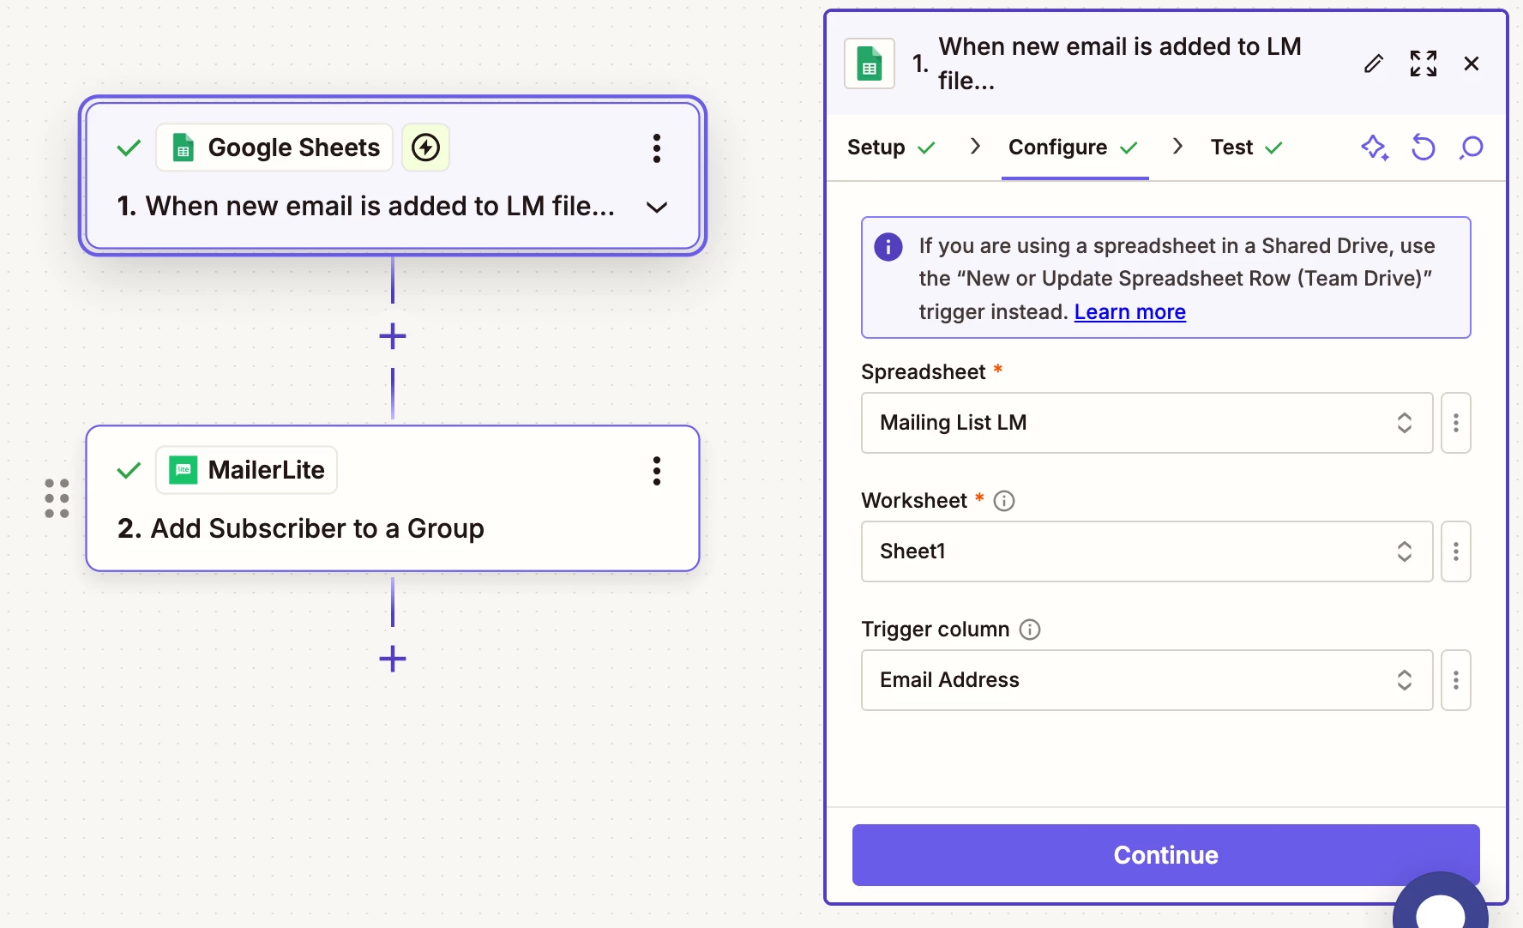Click the info icon beside Trigger column label
The image size is (1523, 928).
(x=1030, y=630)
